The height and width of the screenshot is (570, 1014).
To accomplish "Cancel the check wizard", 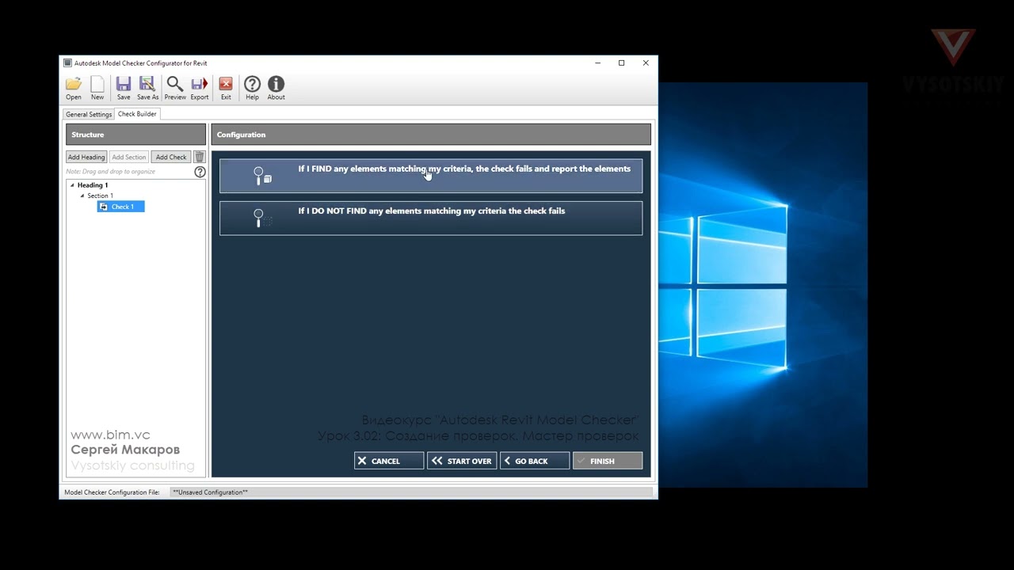I will pos(389,461).
